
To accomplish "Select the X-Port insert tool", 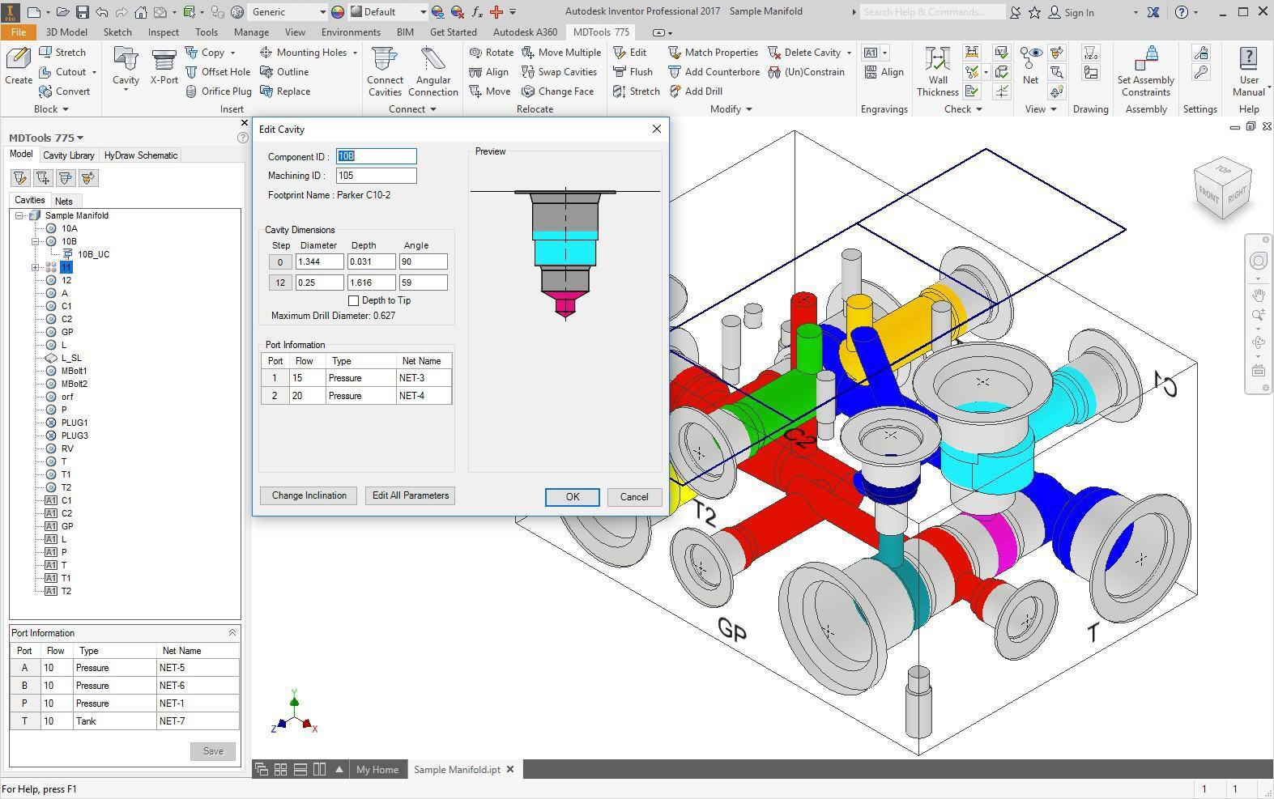I will [164, 62].
